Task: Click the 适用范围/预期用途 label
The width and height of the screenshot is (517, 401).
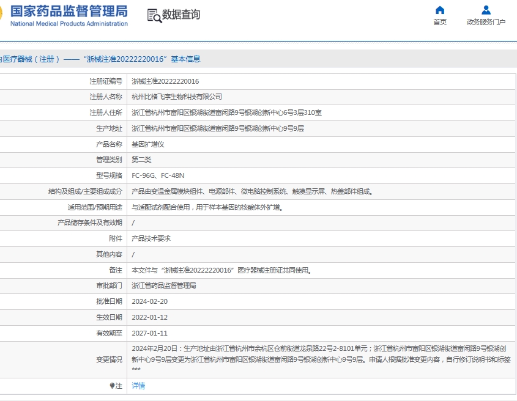Action: (x=95, y=207)
